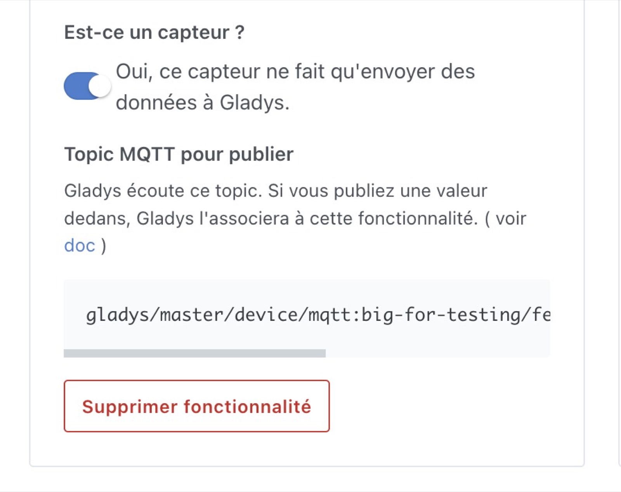The height and width of the screenshot is (492, 621).
Task: Switch the 'Est-ce un capteur' option off
Action: (x=87, y=86)
